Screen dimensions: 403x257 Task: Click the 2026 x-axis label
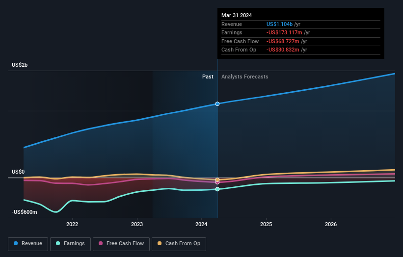(x=331, y=224)
